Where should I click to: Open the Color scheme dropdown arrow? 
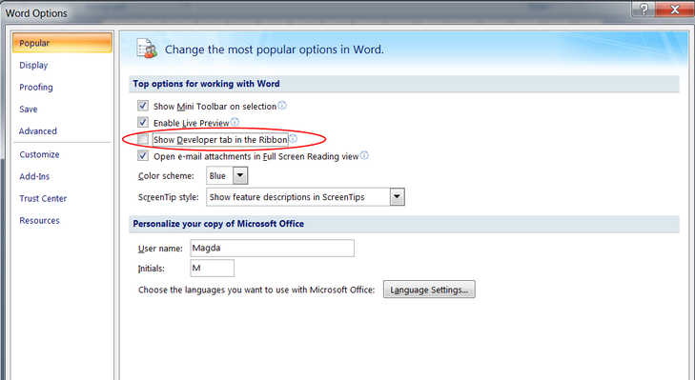240,175
